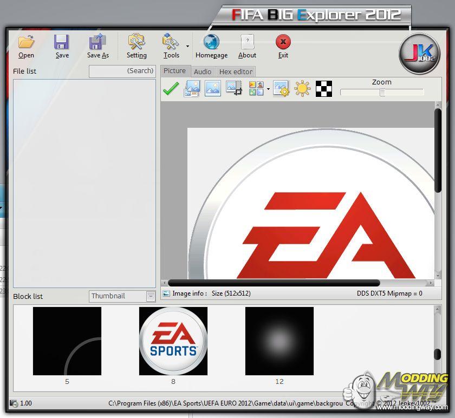Toggle the checkerboard transparency background
This screenshot has width=455, height=418.
pos(323,89)
